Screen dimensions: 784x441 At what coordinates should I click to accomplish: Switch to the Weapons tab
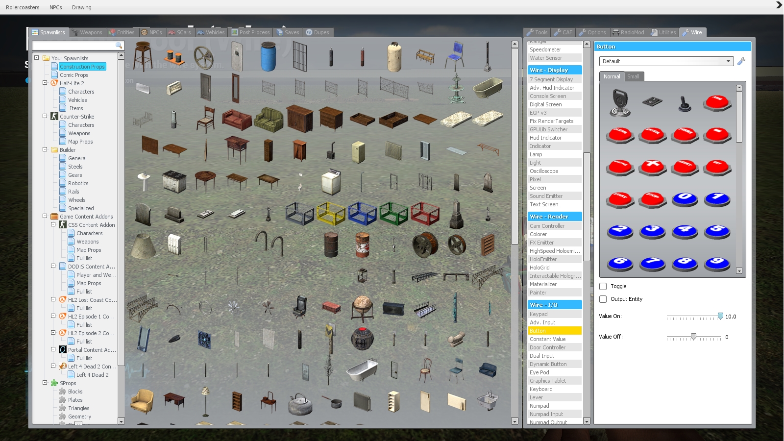(x=87, y=32)
